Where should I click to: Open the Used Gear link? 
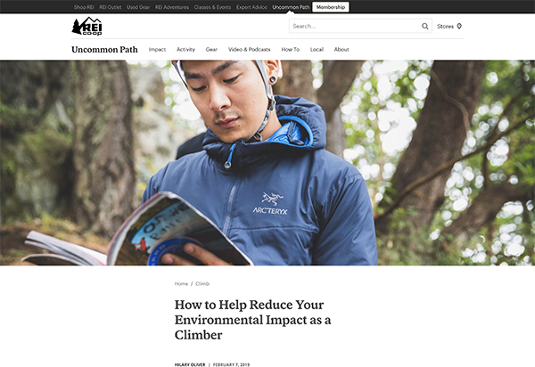(x=138, y=7)
